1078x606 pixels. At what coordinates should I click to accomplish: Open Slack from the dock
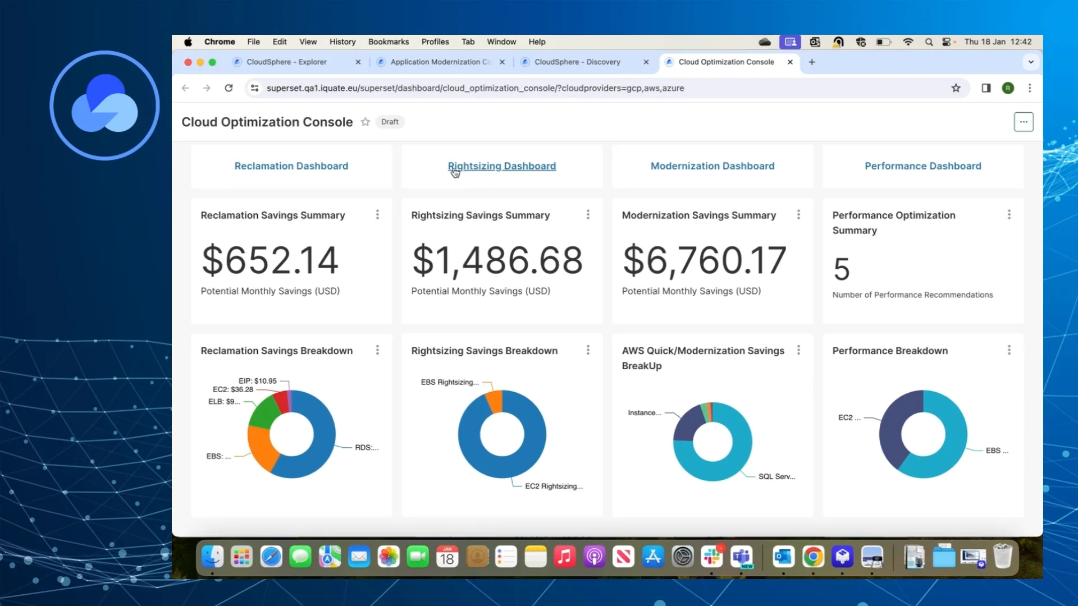tap(712, 557)
